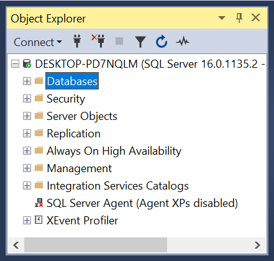Select the Security tree item
This screenshot has height=261, width=274.
point(66,99)
